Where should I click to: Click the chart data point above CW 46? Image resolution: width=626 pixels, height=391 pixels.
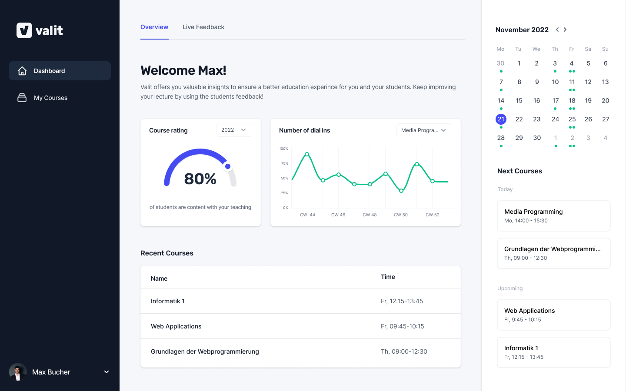point(339,175)
